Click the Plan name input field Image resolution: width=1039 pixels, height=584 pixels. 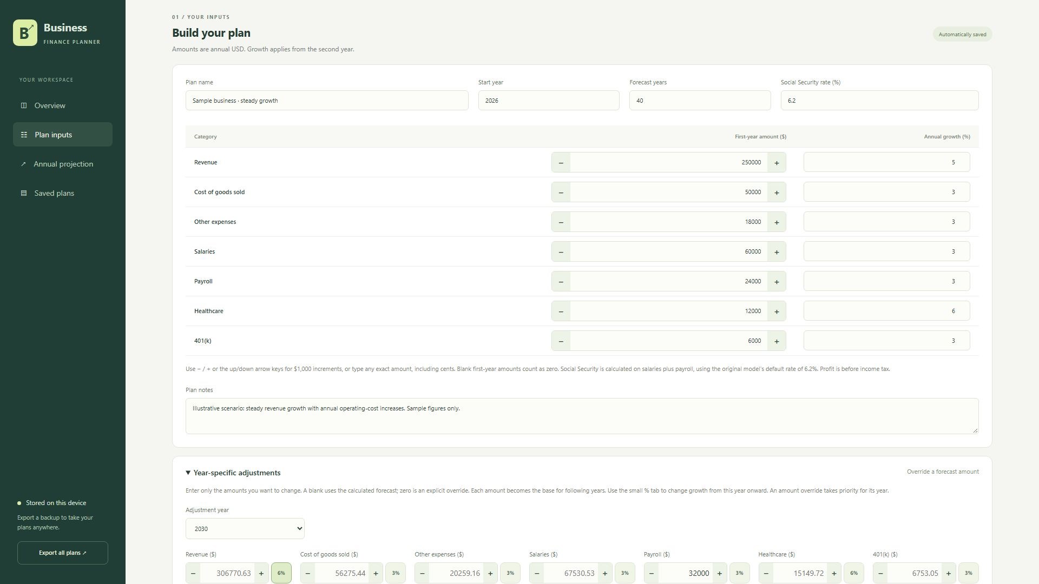(327, 101)
